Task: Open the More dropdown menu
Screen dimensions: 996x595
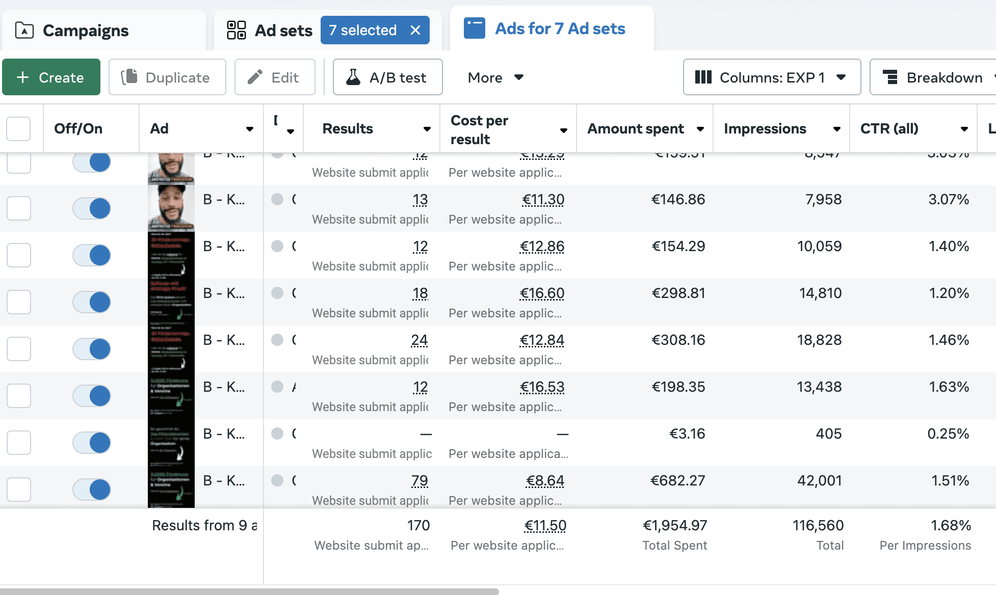Action: [x=495, y=77]
